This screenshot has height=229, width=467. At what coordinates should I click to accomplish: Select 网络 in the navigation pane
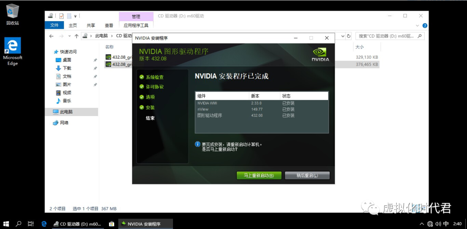64,122
